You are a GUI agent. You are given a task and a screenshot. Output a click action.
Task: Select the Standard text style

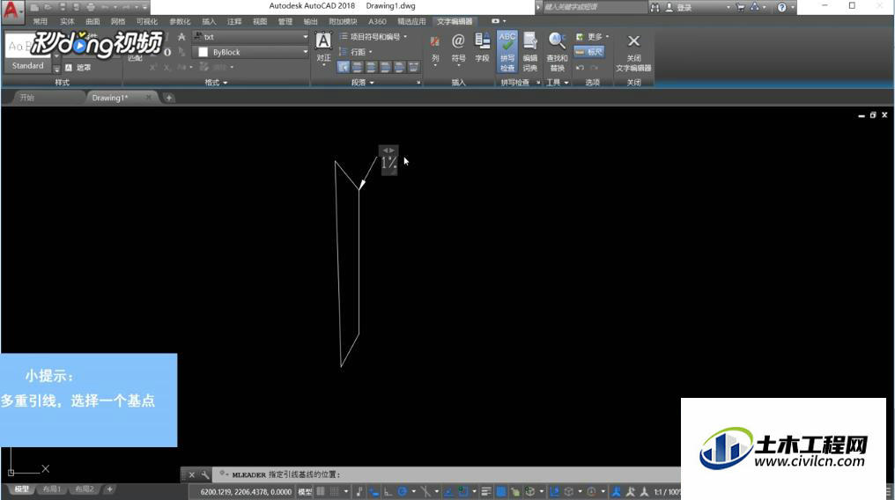coord(27,65)
